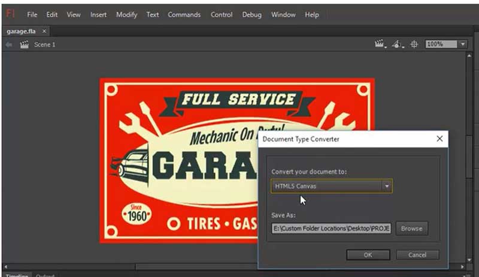Open the Insert menu
The width and height of the screenshot is (479, 277).
click(98, 14)
